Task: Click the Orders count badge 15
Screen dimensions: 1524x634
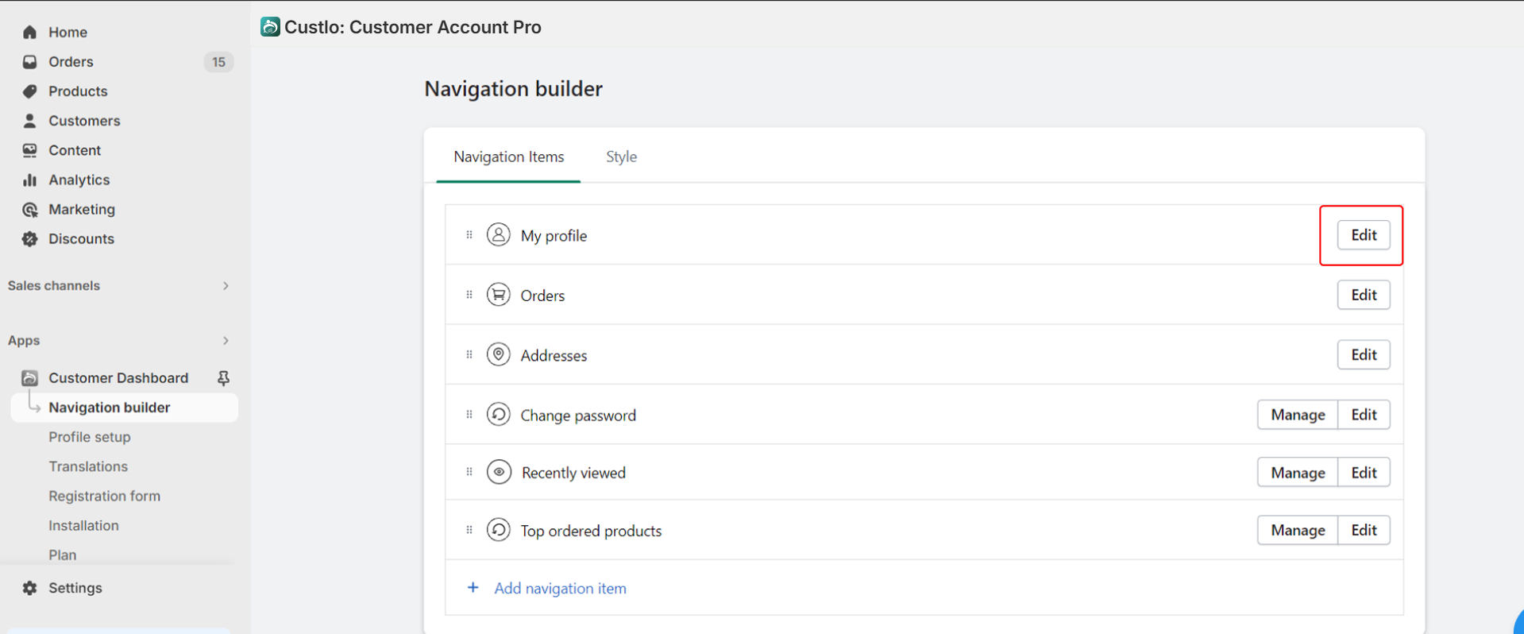Action: 218,62
